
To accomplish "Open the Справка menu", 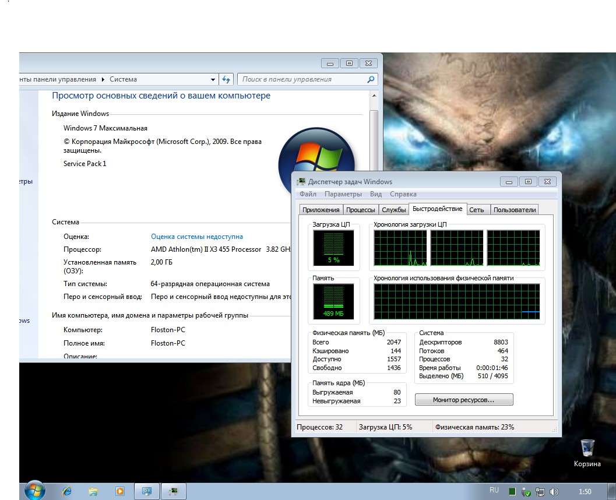I will point(403,194).
